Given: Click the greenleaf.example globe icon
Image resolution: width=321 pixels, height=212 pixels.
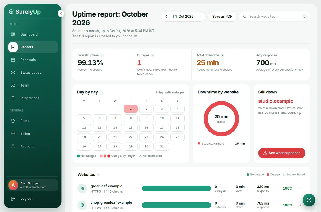Looking at the screenshot, I should [82, 189].
